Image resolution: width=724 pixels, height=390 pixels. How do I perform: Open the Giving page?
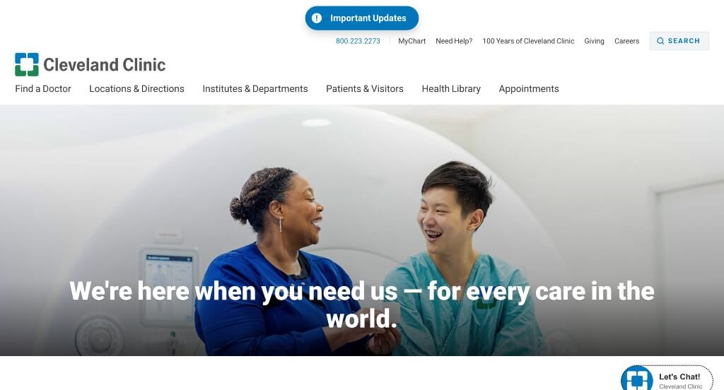(594, 41)
